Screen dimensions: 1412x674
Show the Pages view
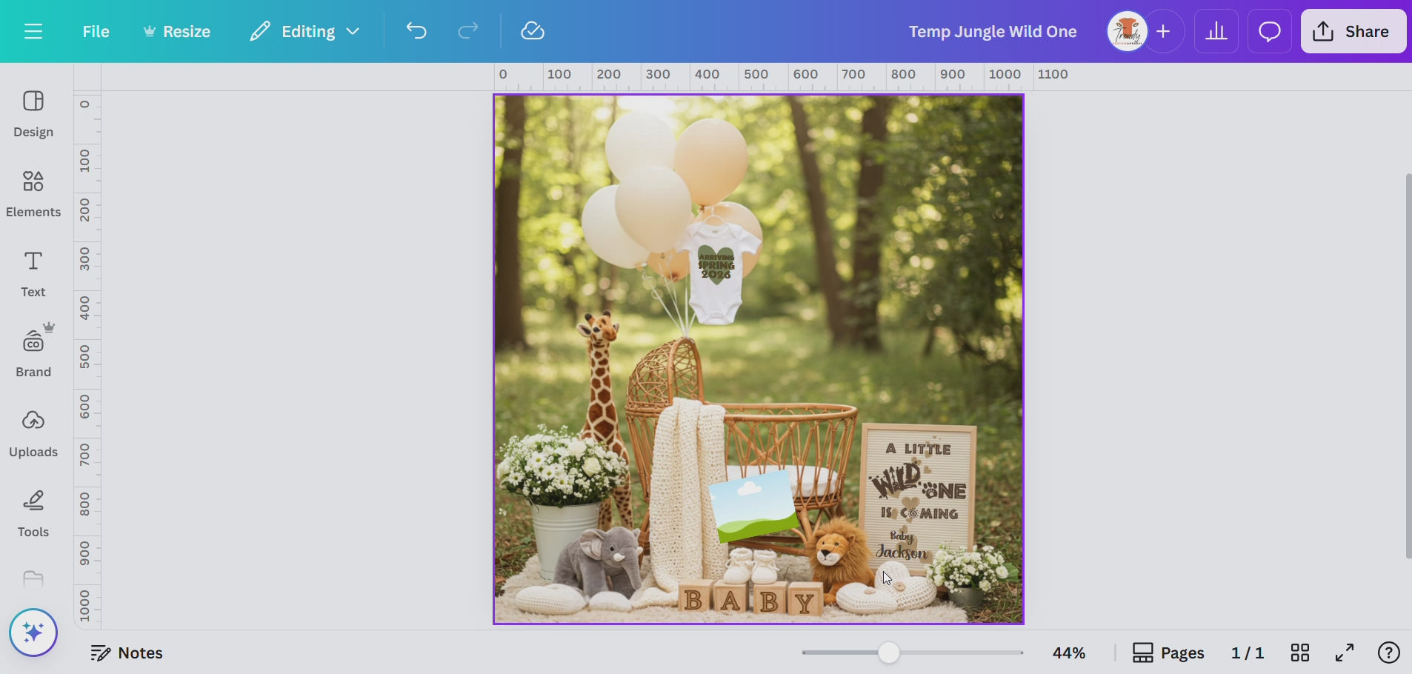pos(1168,653)
